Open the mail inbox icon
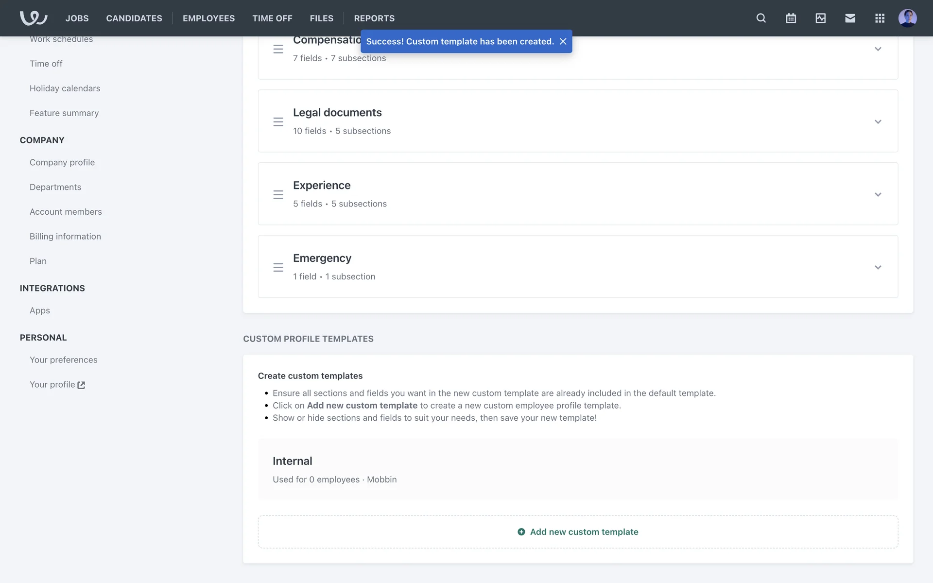Screen dimensions: 933x583 pos(850,18)
